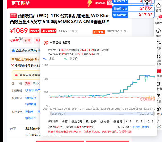Screen dimensions: 162x142
Task: Open the 购物车 cart icon with the 39 badge
Action: [x=159, y=18]
